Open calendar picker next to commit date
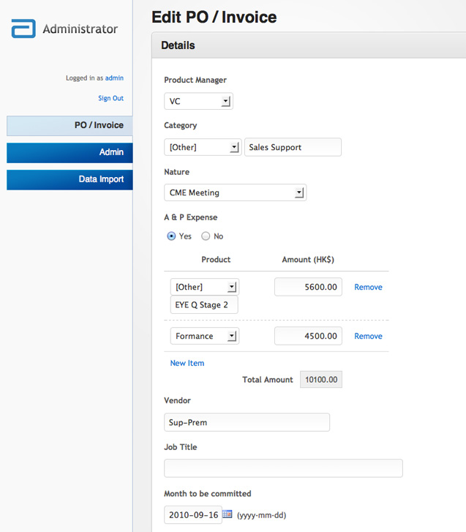 pyautogui.click(x=228, y=514)
